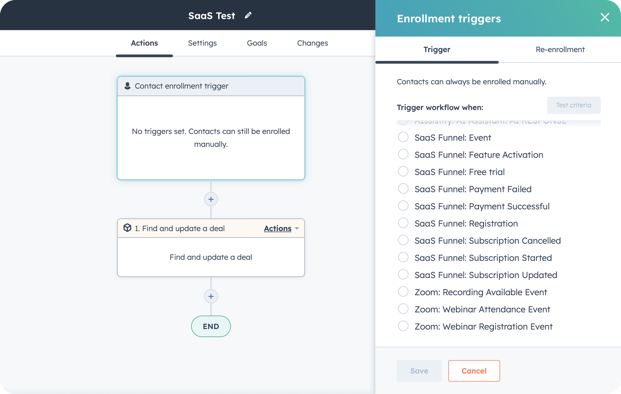Click the Cancel button
Screen dimensions: 621x394
(474, 370)
